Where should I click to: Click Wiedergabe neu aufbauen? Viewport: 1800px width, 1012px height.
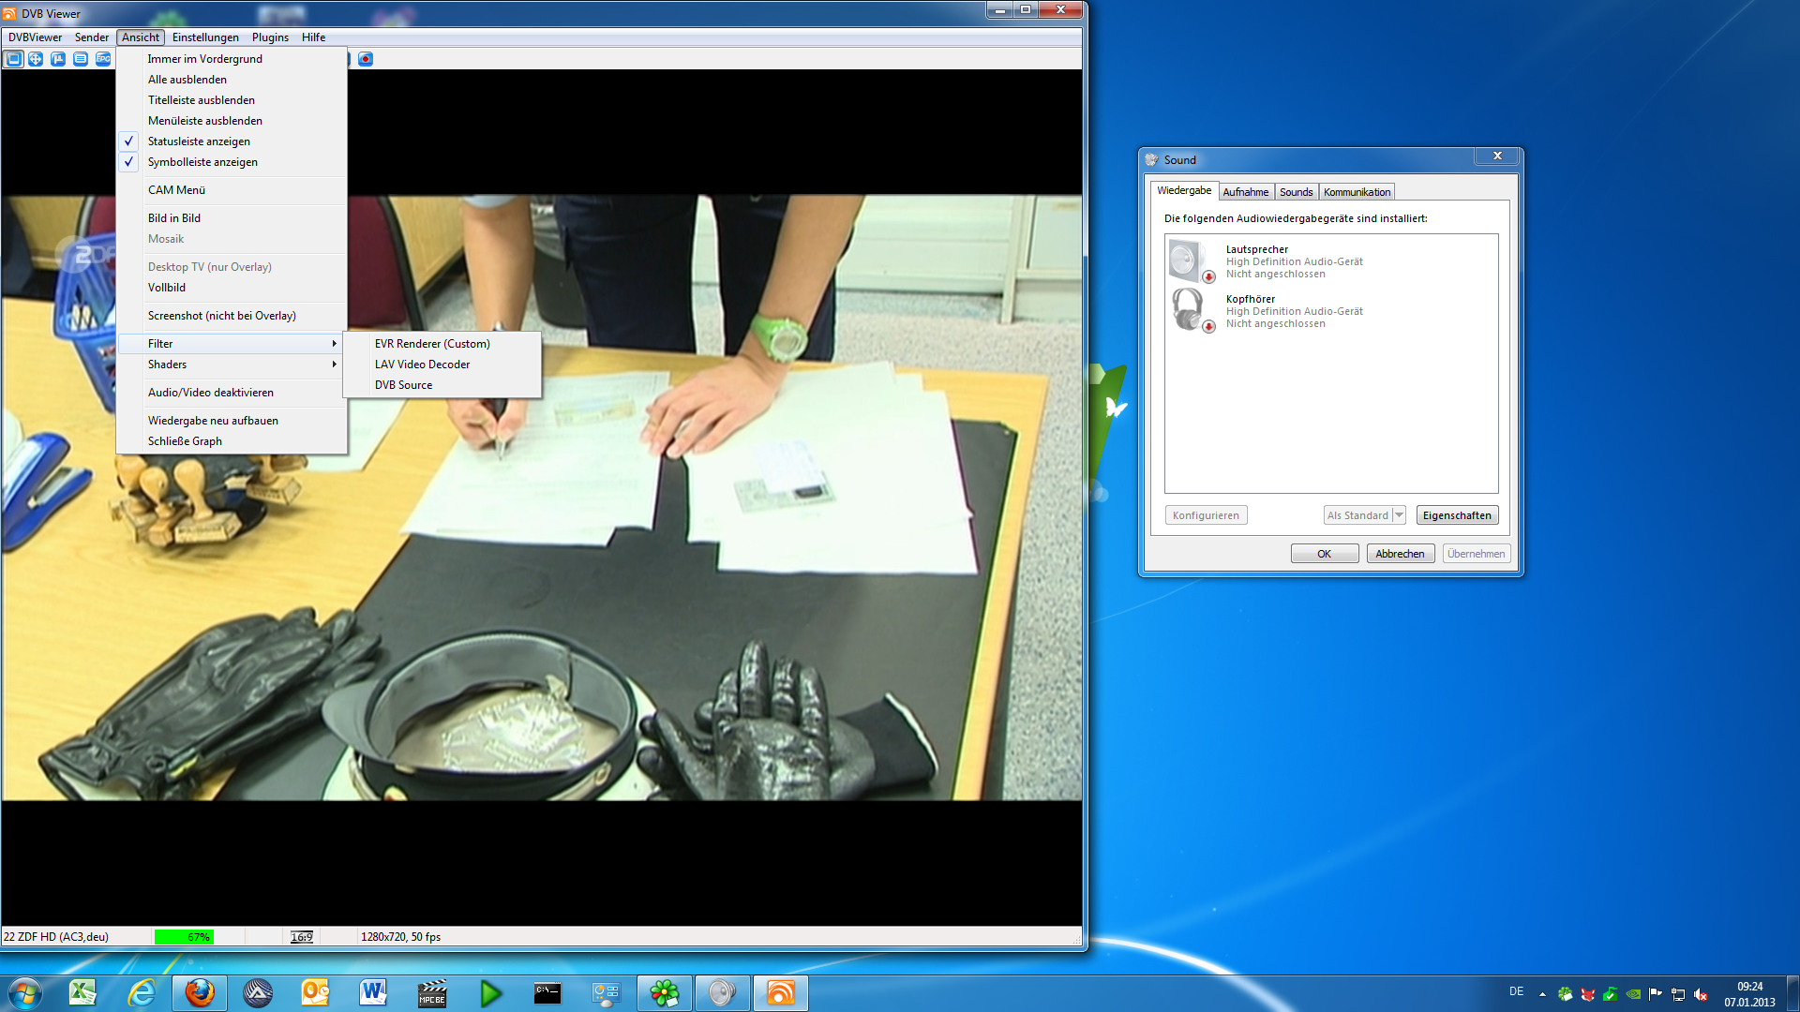[x=232, y=421]
